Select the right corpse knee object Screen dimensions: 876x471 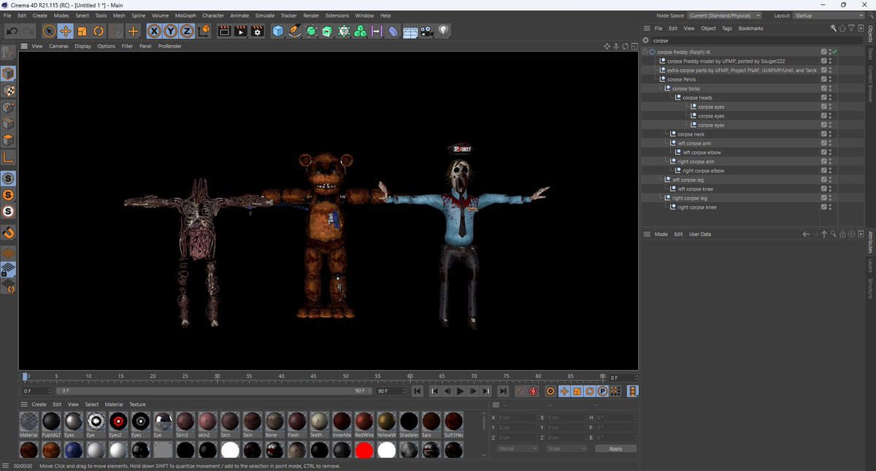point(696,207)
